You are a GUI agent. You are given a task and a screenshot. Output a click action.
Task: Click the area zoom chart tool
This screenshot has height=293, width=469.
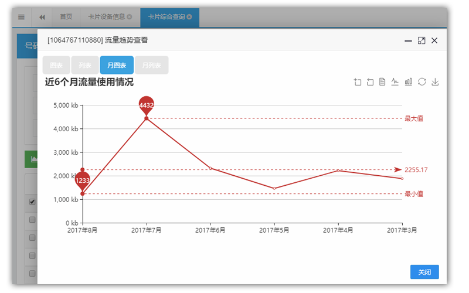coord(358,82)
